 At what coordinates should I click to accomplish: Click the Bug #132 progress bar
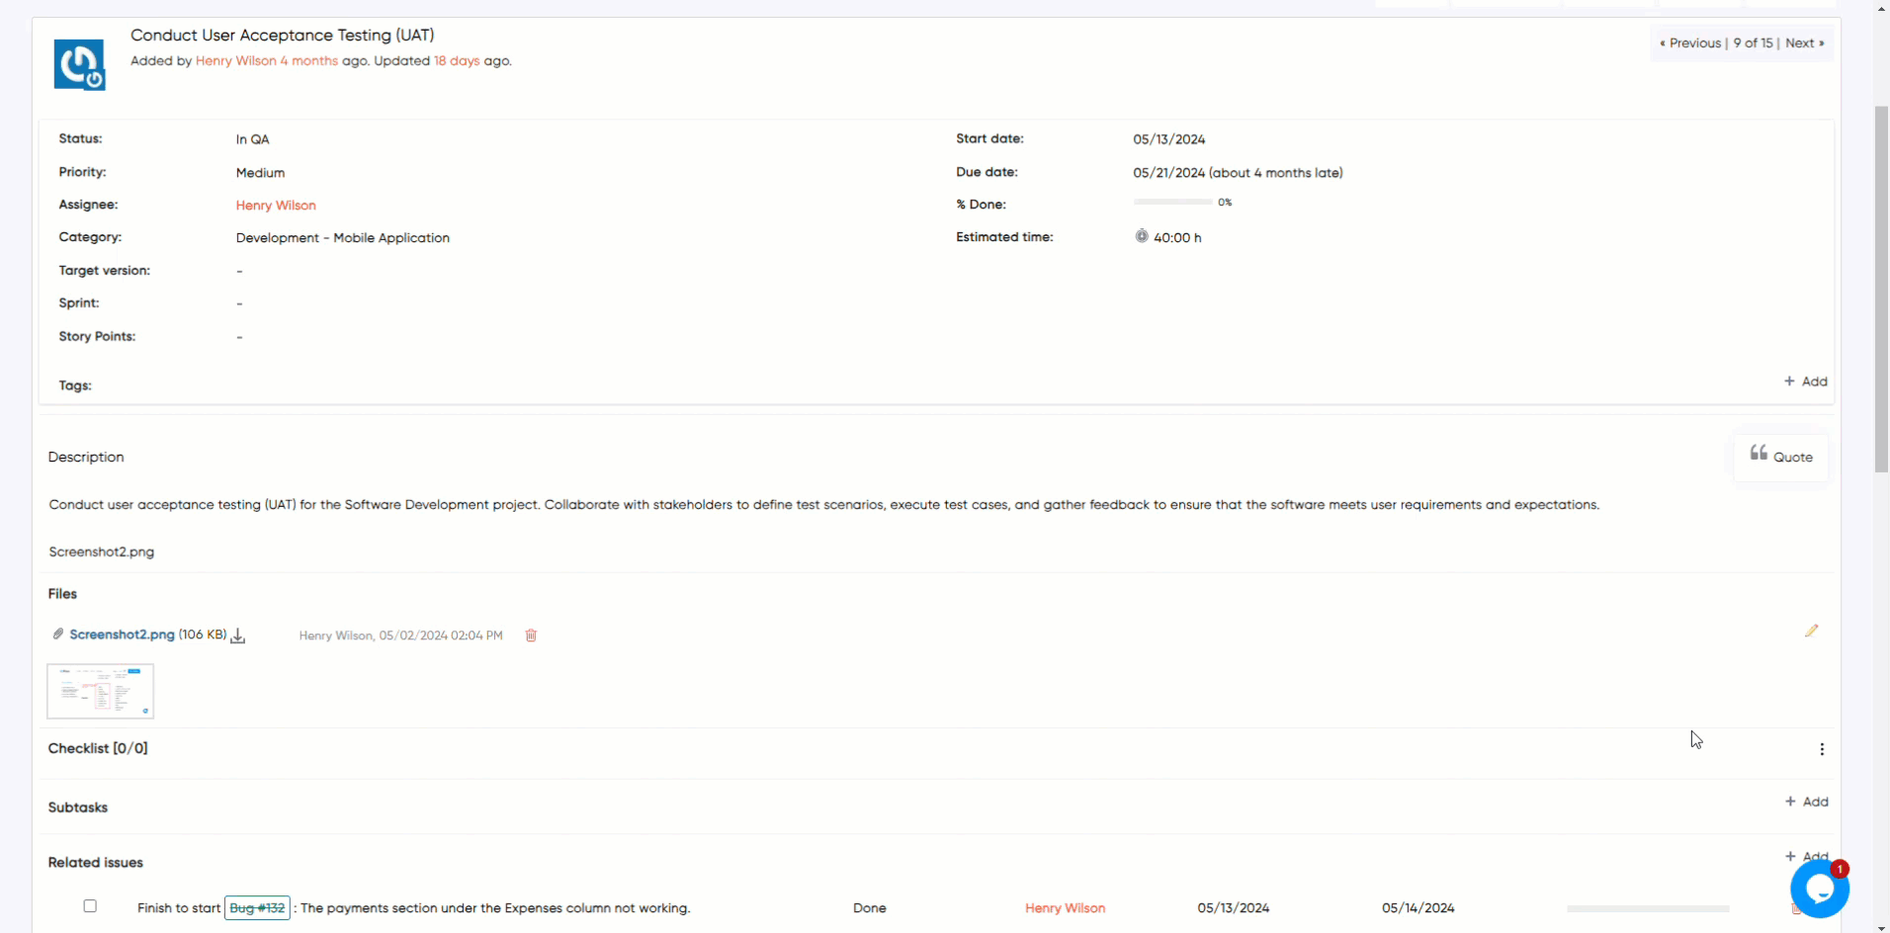[x=1648, y=908]
